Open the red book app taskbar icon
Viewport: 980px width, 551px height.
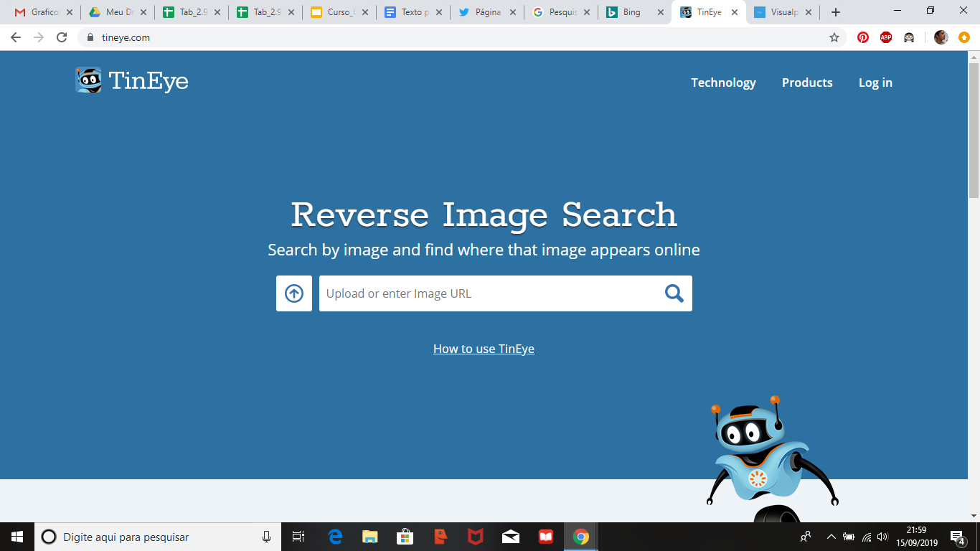click(546, 537)
